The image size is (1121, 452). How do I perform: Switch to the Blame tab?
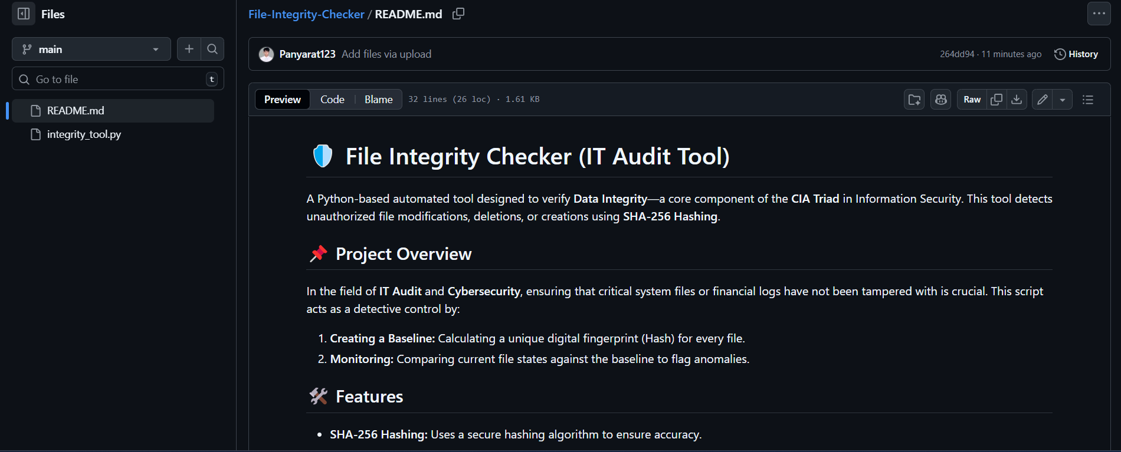(378, 100)
